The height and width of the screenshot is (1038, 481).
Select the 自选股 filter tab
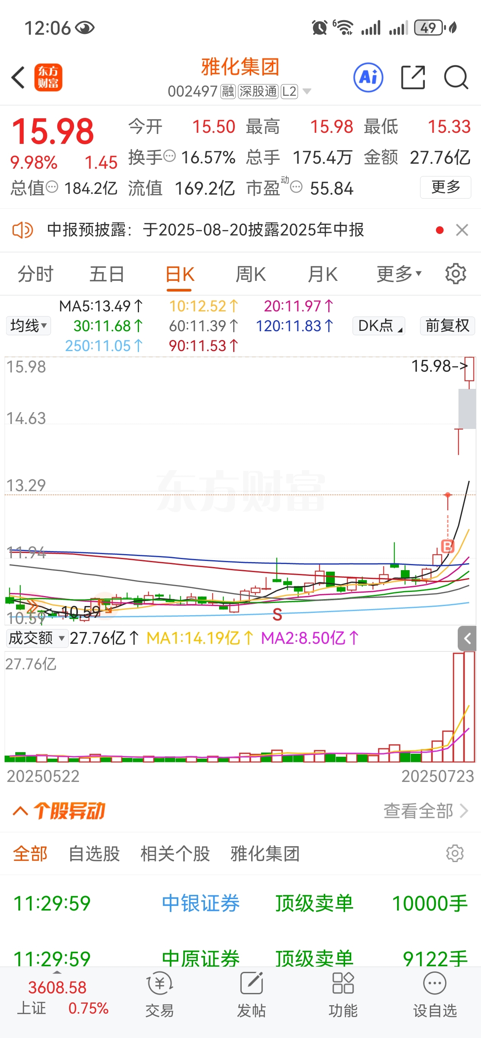94,853
